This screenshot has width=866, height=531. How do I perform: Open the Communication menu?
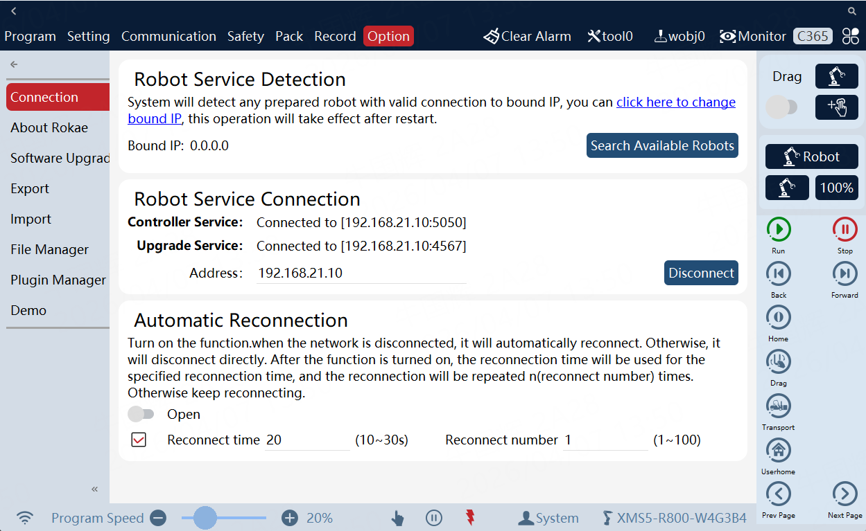168,37
